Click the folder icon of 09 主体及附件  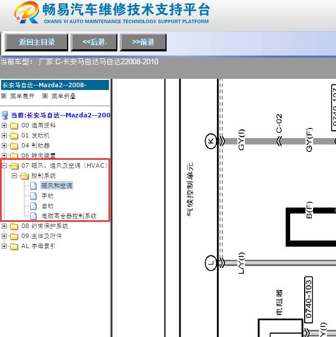pyautogui.click(x=14, y=236)
